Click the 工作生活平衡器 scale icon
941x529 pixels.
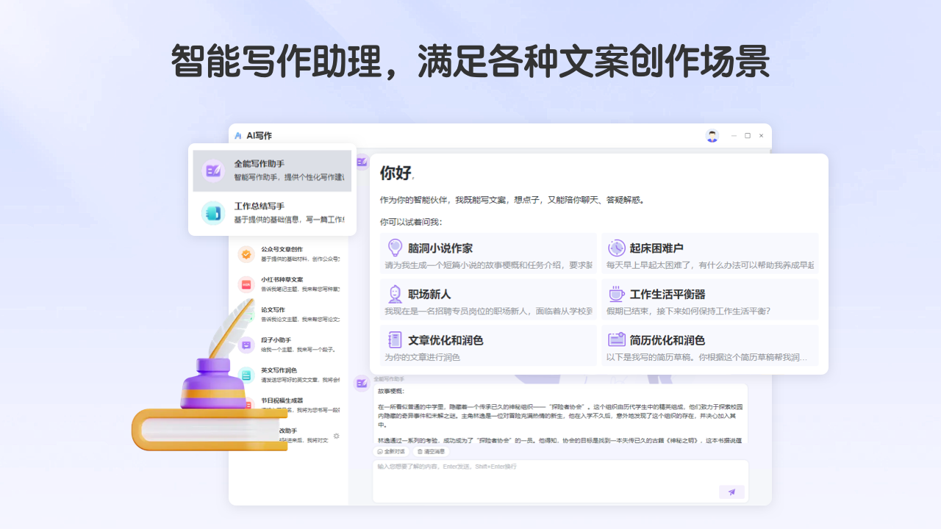615,295
